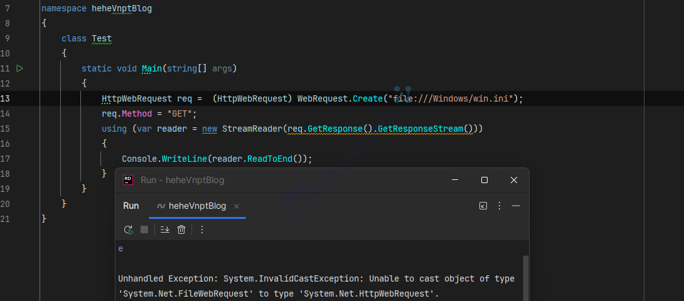Close the heheVnptBlog run tab
This screenshot has width=684, height=301.
click(x=237, y=206)
